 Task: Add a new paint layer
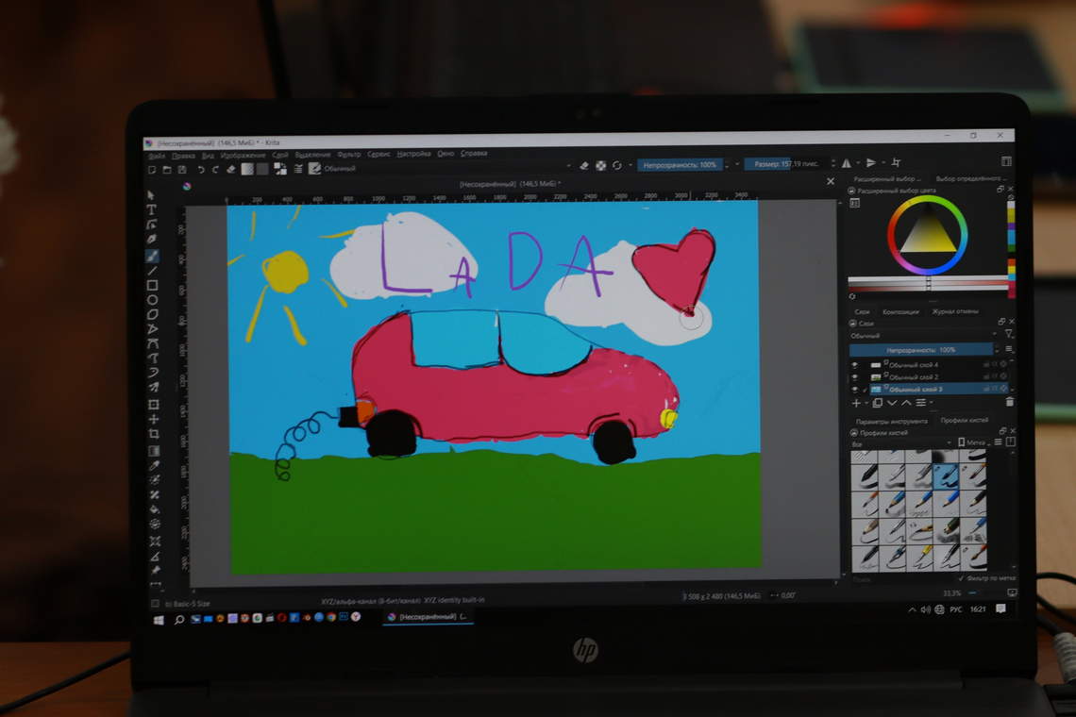click(x=856, y=403)
